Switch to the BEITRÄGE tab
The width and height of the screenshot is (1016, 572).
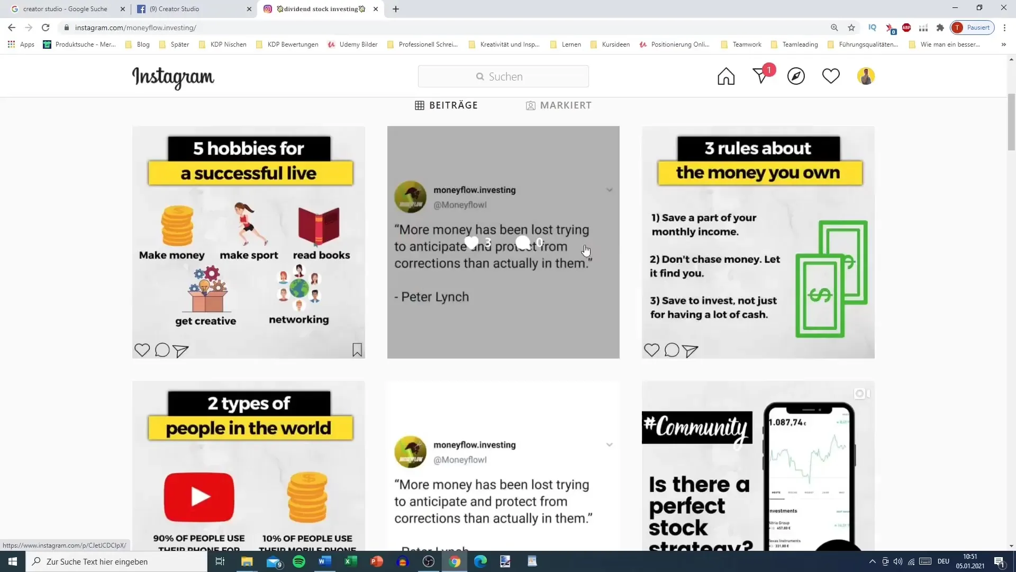point(446,105)
